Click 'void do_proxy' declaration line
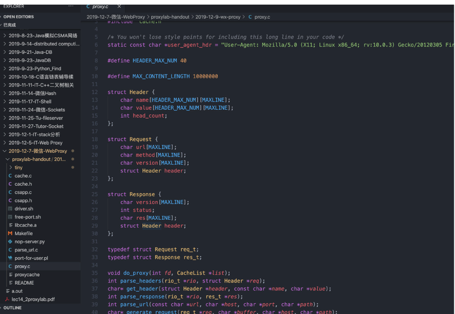This screenshot has width=455, height=314. point(169,273)
